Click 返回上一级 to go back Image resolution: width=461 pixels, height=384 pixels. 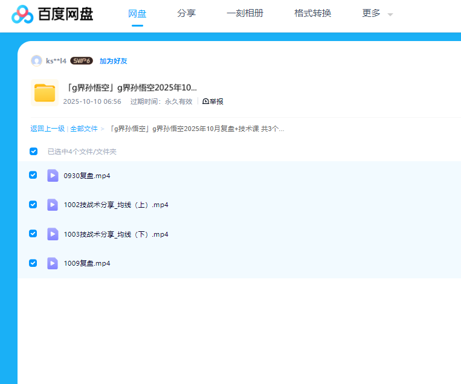(x=47, y=129)
